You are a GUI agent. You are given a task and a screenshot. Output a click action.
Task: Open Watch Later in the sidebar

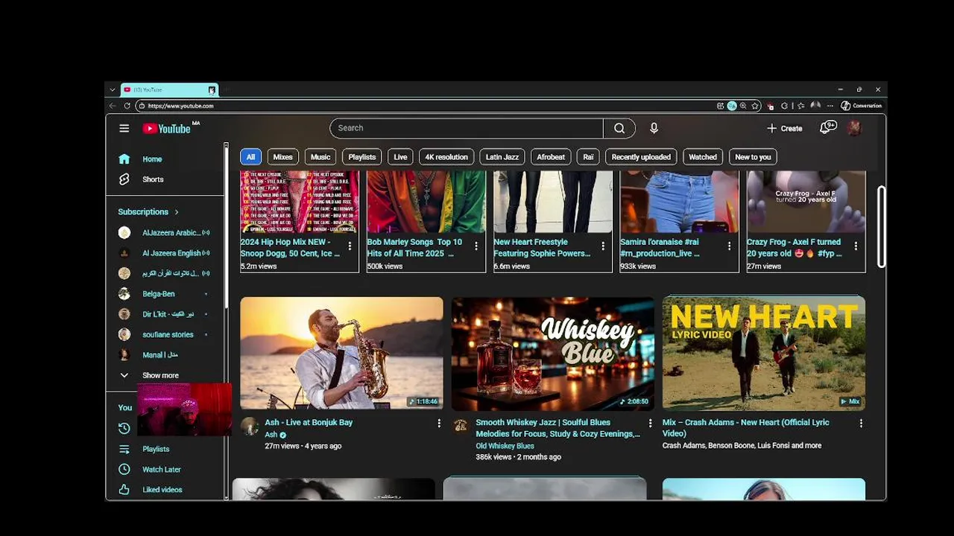162,470
